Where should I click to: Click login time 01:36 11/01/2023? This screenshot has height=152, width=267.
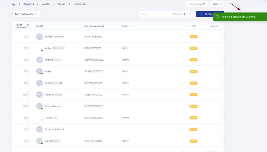coord(93,48)
